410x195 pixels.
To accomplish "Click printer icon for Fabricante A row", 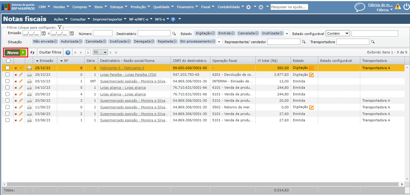I will (29, 68).
